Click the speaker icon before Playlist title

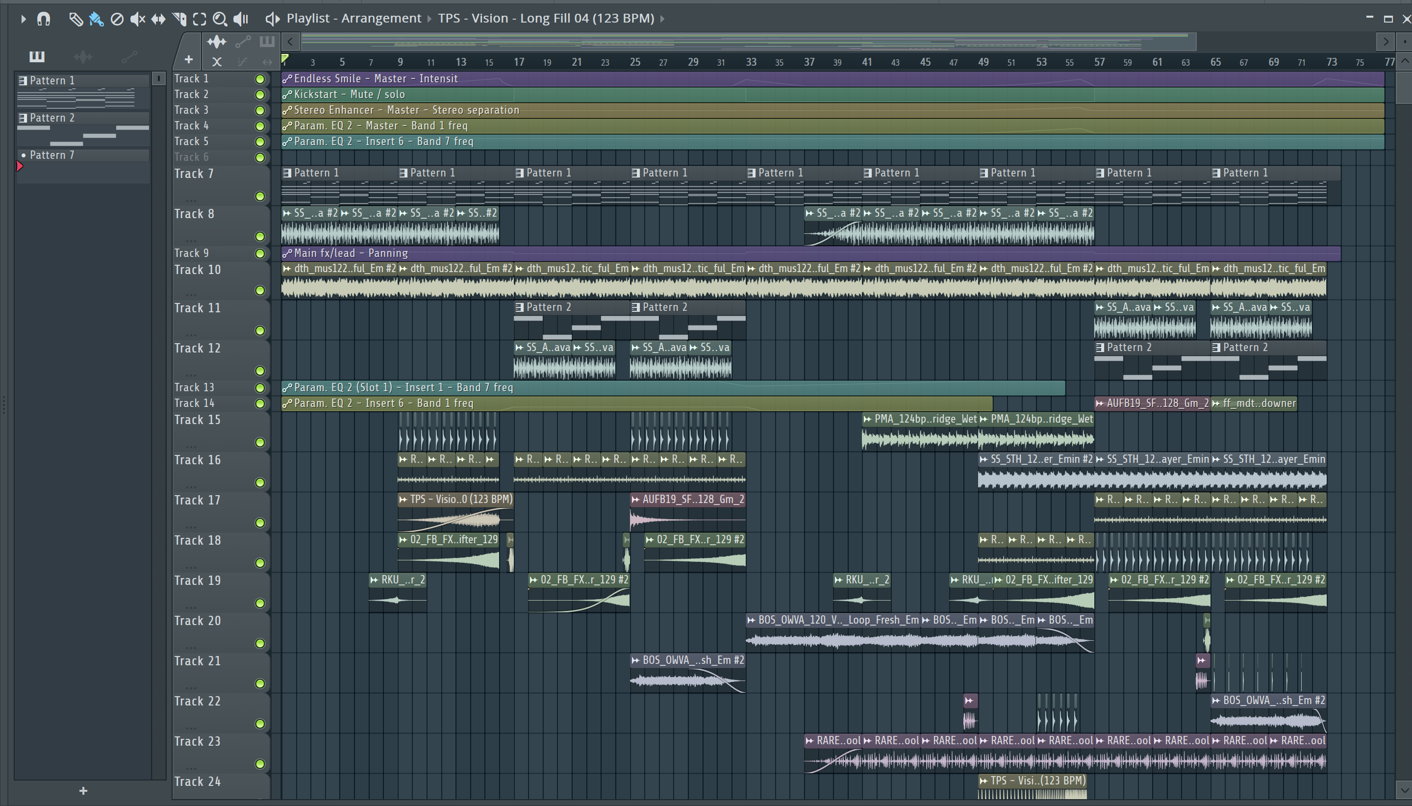pyautogui.click(x=272, y=19)
